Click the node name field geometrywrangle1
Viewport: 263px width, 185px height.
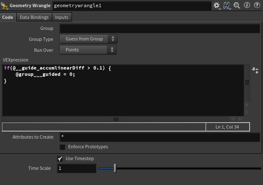coord(132,5)
